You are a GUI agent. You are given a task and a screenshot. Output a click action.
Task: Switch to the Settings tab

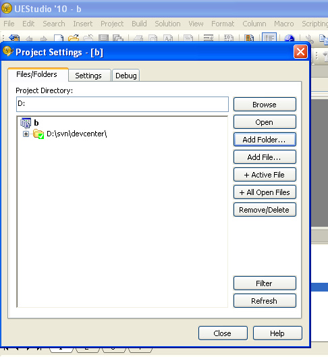(x=88, y=76)
